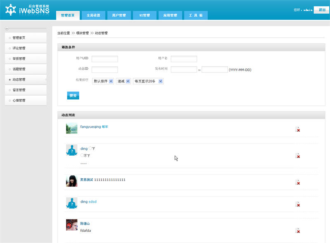Open the 默认排序 sort dropdown
The width and height of the screenshot is (330, 243).
point(103,81)
